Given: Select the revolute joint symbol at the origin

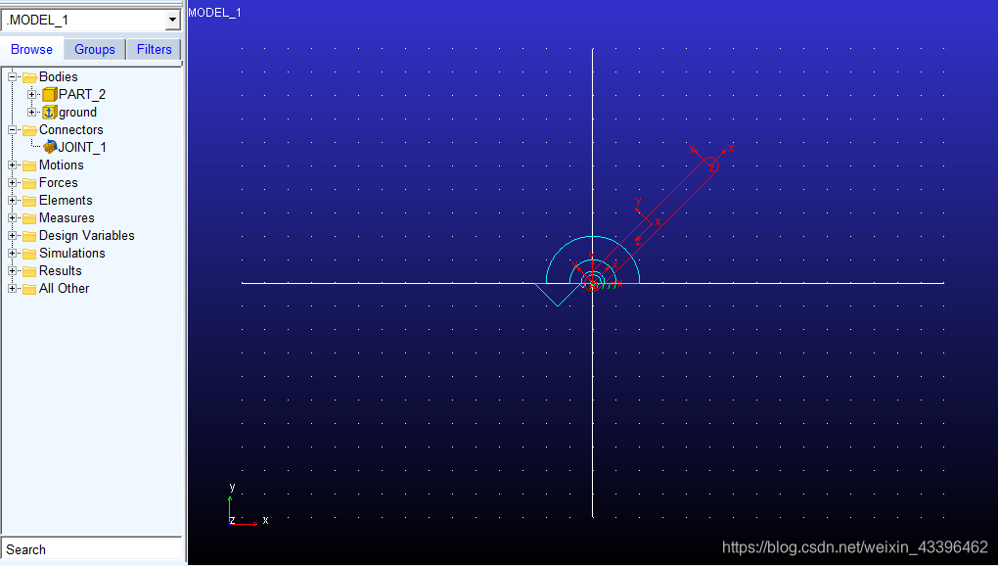Looking at the screenshot, I should [x=593, y=283].
